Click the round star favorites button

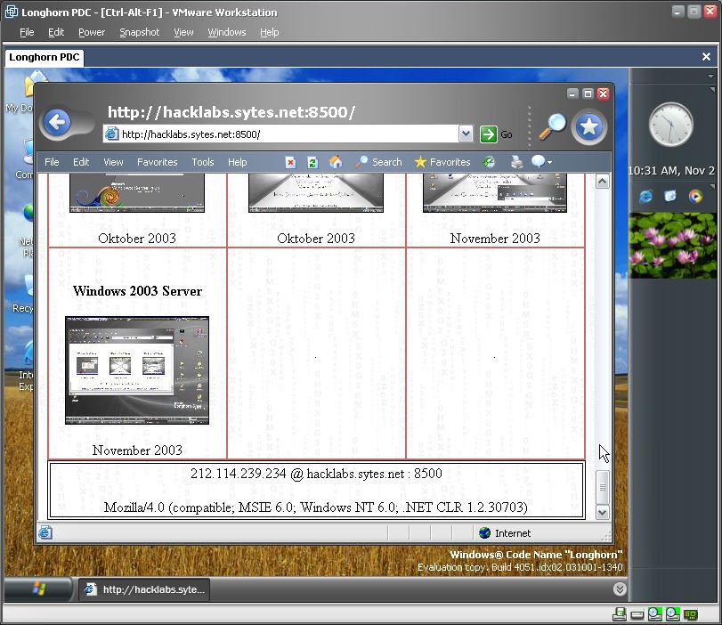[588, 126]
